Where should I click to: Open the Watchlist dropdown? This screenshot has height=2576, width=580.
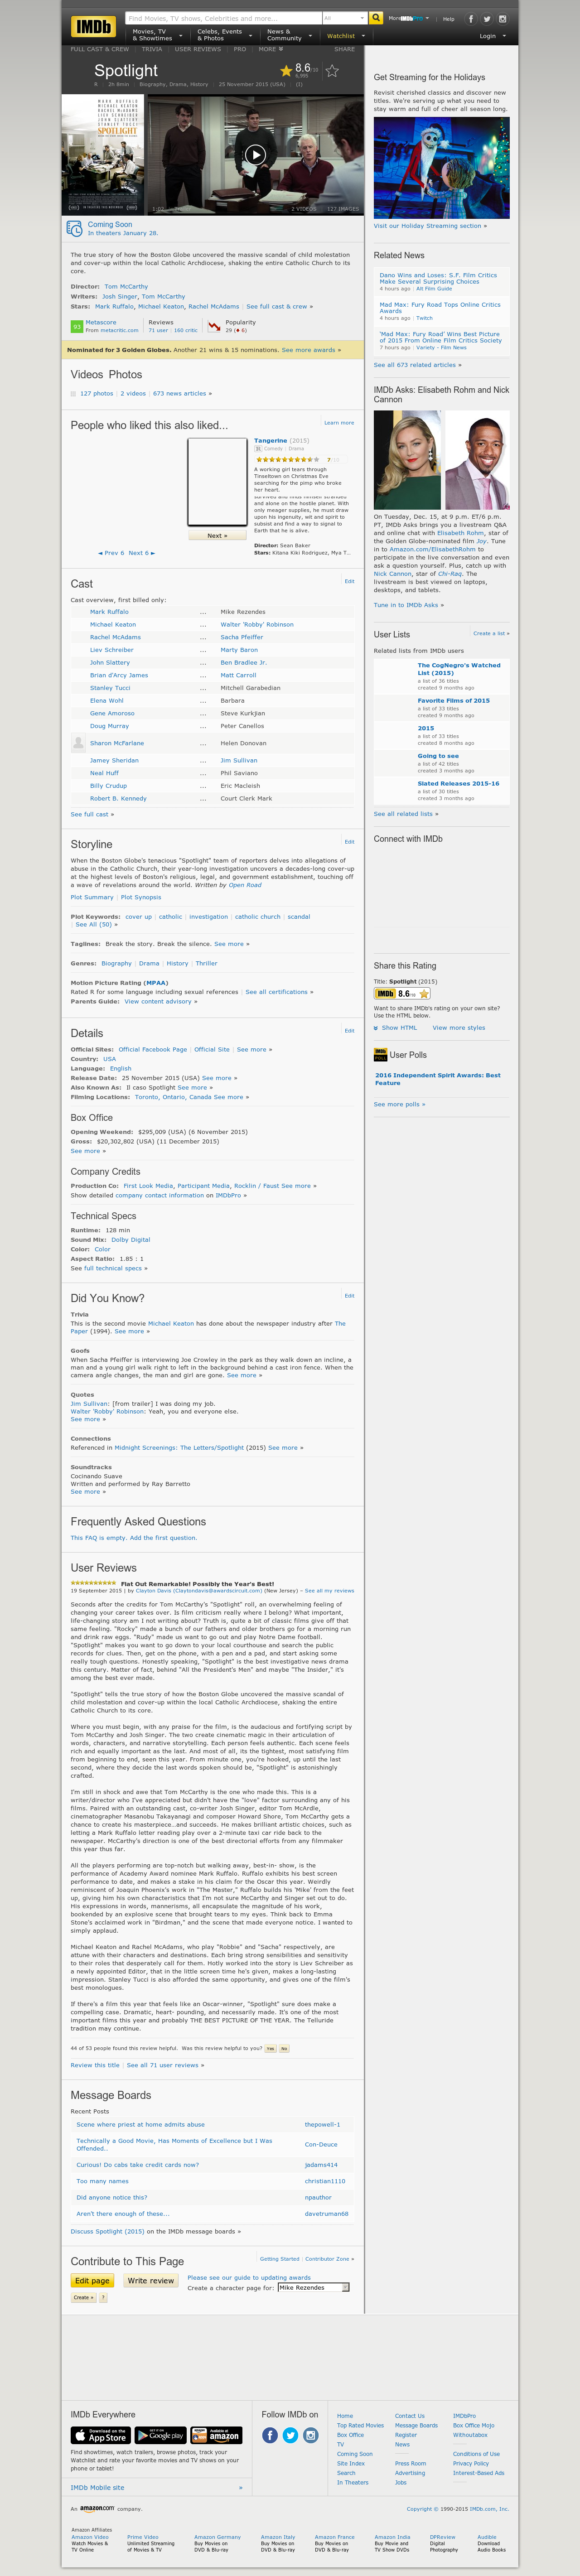coord(346,36)
